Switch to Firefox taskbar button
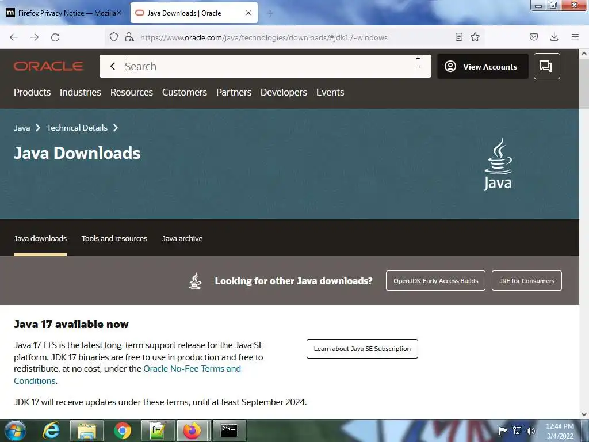589x442 pixels. (192, 430)
